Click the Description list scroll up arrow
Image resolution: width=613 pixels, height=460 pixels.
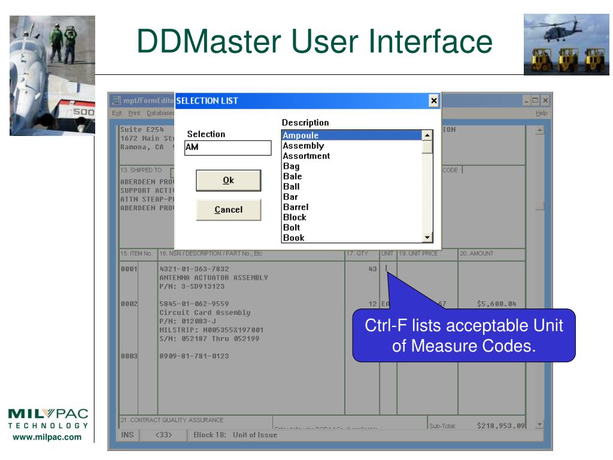[427, 135]
